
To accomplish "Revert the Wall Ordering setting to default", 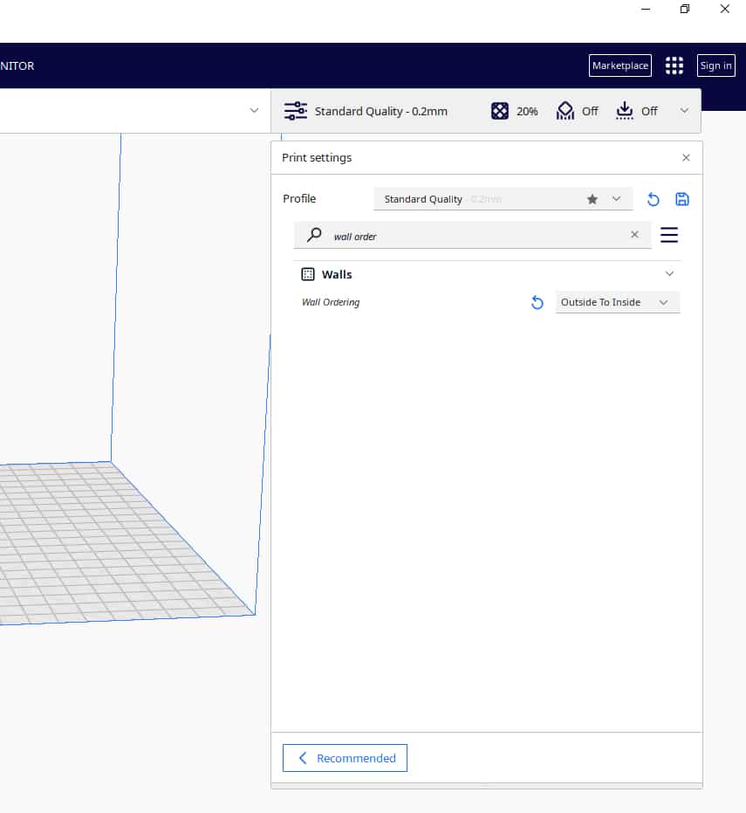I will 537,302.
